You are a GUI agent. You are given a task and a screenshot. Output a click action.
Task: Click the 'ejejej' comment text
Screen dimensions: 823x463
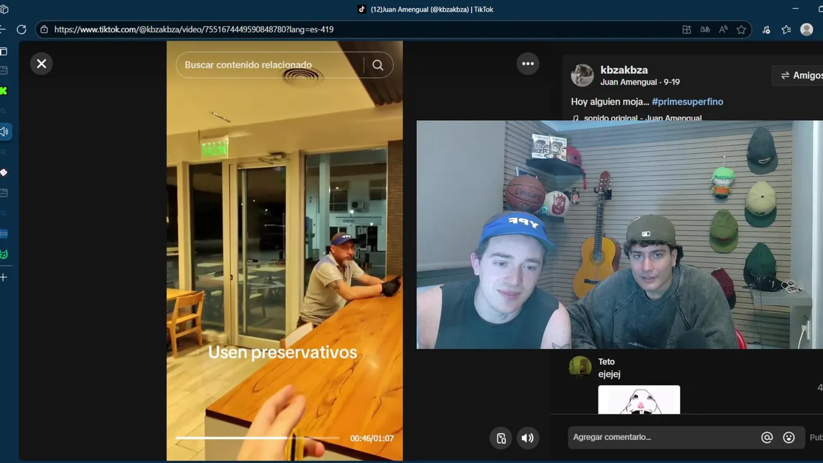pos(609,374)
